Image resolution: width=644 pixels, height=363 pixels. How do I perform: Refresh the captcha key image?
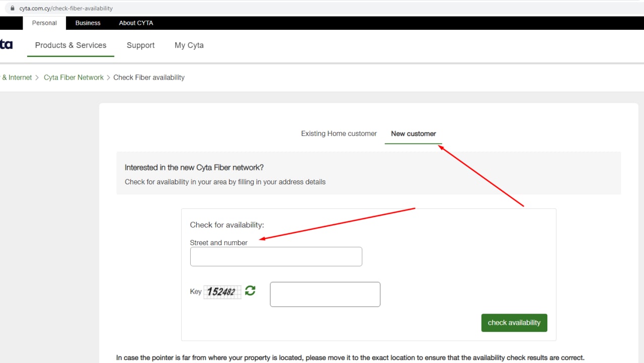tap(250, 291)
